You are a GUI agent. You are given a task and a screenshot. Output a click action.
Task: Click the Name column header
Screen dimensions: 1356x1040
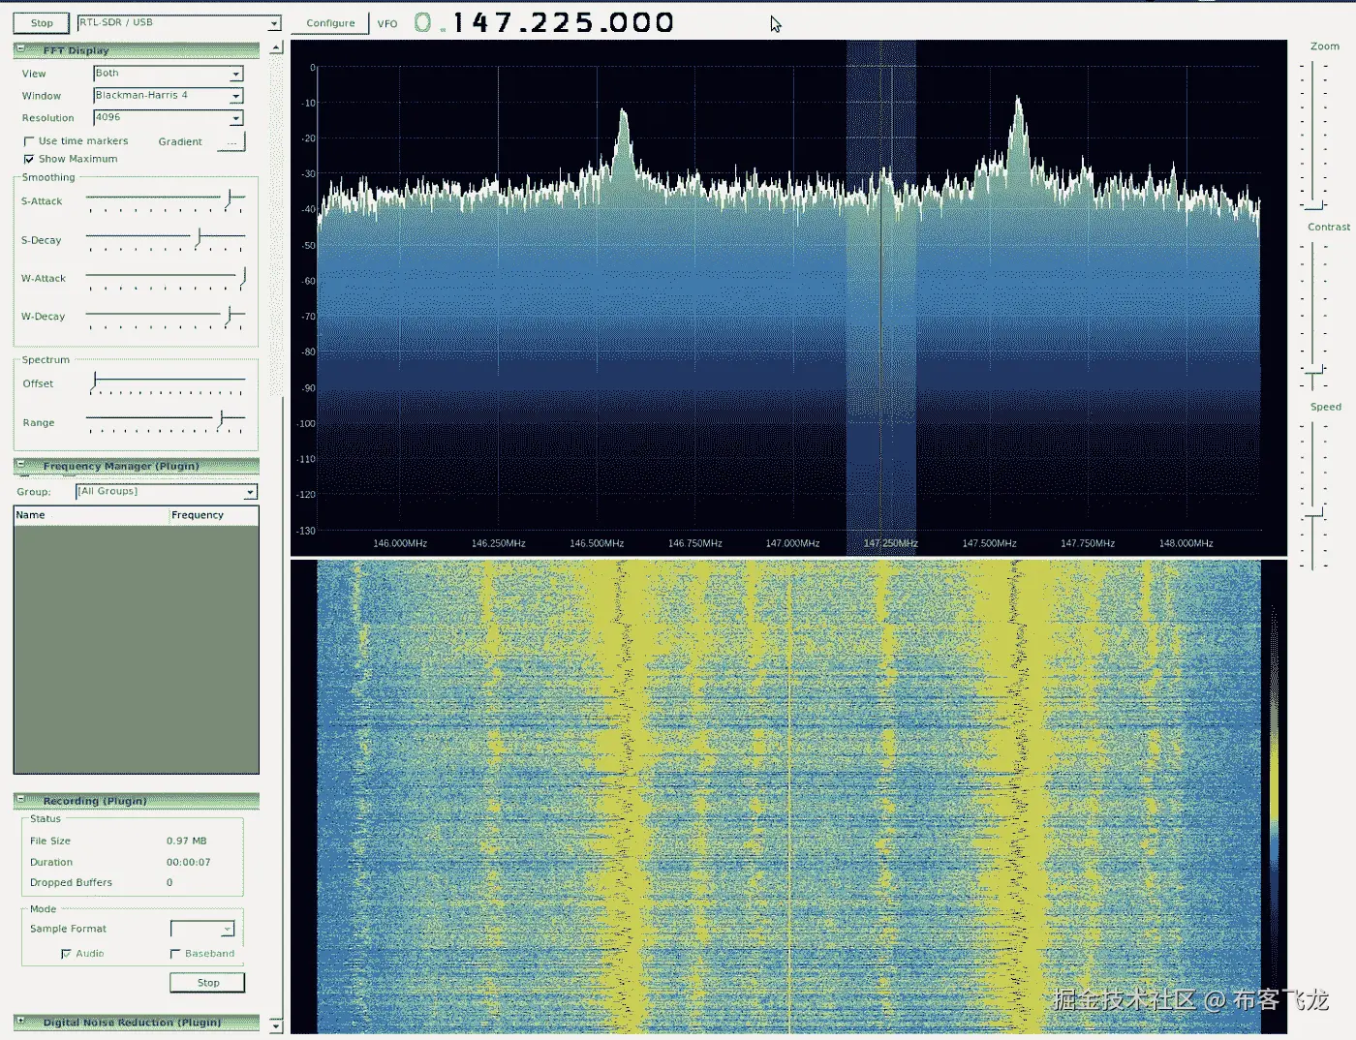coord(92,515)
